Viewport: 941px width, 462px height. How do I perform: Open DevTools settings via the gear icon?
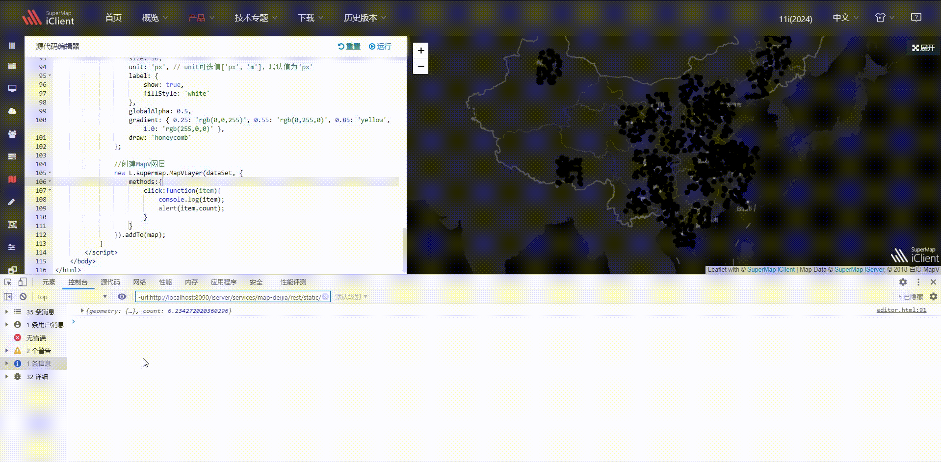click(x=903, y=282)
